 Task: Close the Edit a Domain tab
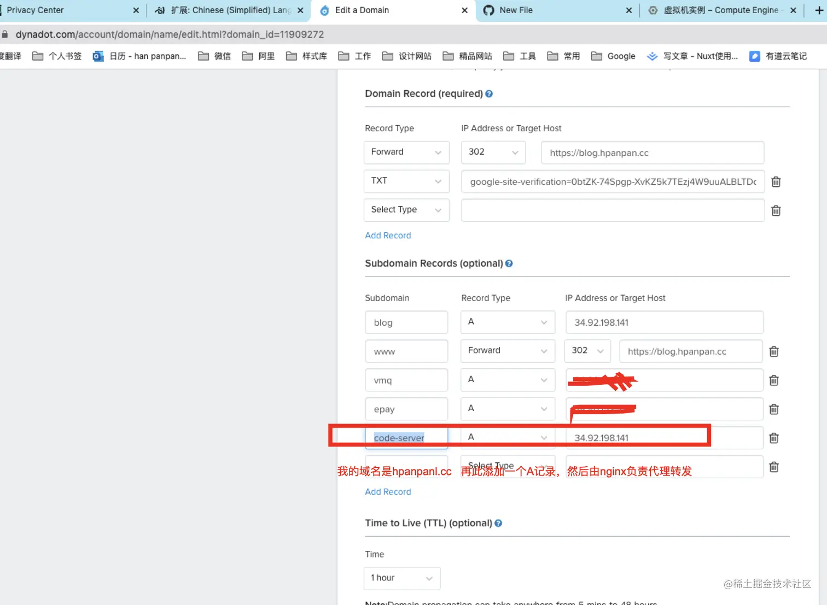[464, 10]
